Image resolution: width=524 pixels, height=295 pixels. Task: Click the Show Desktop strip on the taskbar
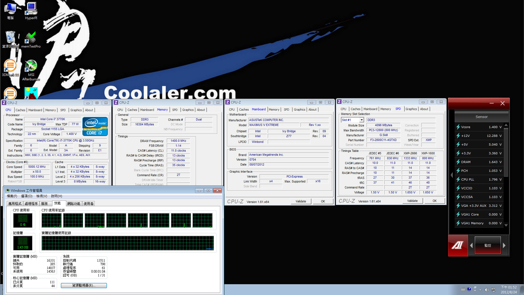tap(522, 290)
